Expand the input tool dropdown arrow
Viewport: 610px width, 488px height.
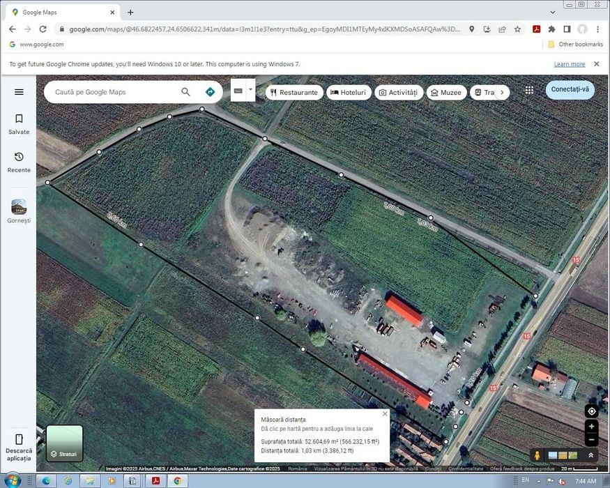click(x=250, y=90)
